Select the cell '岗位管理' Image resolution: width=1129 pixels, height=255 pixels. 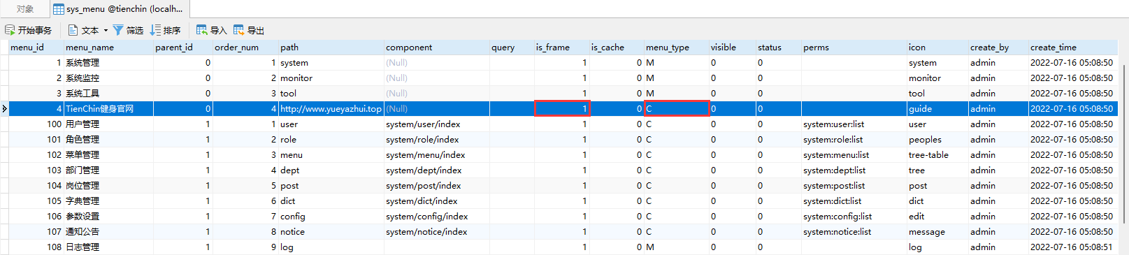[108, 186]
